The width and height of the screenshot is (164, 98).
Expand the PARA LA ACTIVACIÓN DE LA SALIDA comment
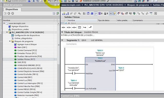[62, 35]
